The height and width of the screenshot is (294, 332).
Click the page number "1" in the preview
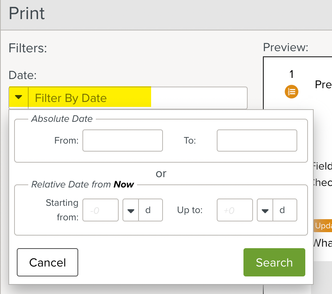tap(291, 75)
